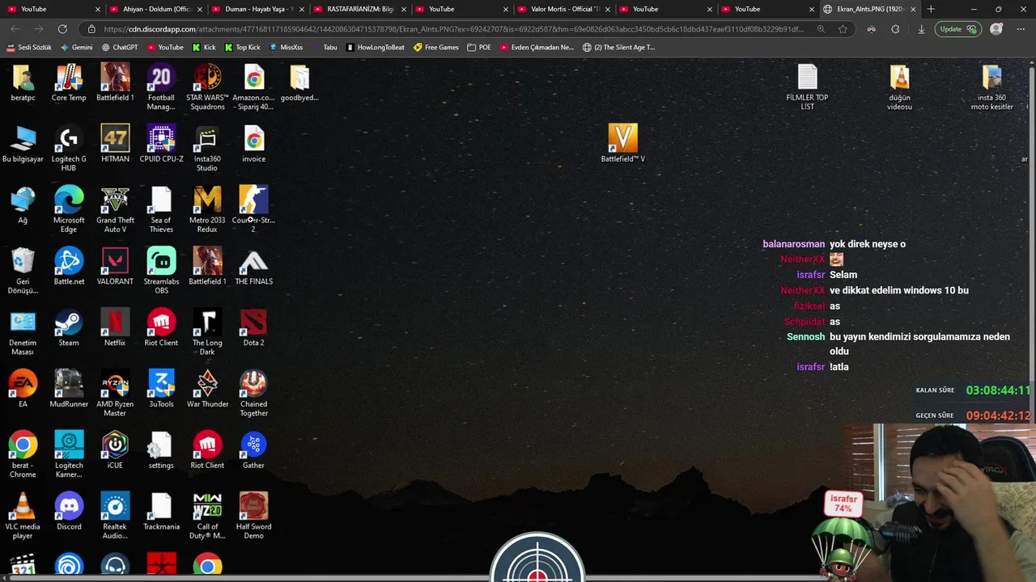The height and width of the screenshot is (582, 1036).
Task: Open the Gemini bookmark
Action: coord(76,48)
